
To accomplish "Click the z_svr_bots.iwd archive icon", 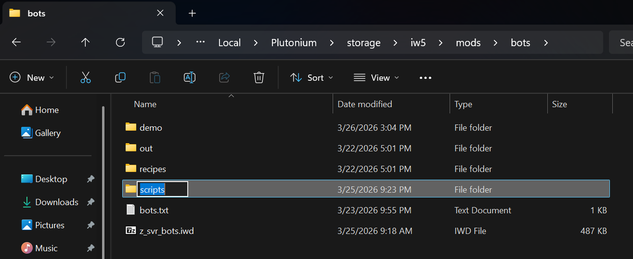I will coord(131,230).
